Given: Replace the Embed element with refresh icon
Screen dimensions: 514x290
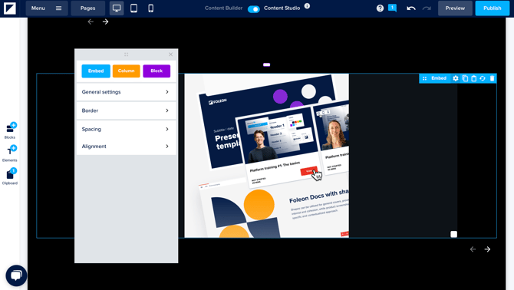Looking at the screenshot, I should pyautogui.click(x=483, y=78).
